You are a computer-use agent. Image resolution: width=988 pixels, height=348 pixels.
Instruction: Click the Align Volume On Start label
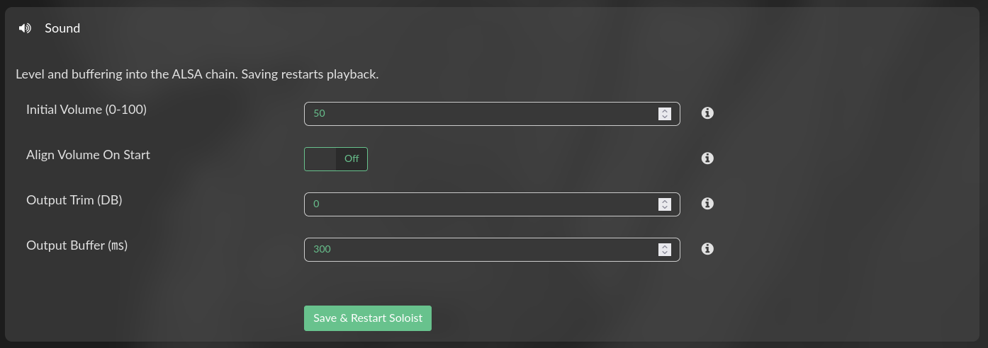click(x=88, y=155)
